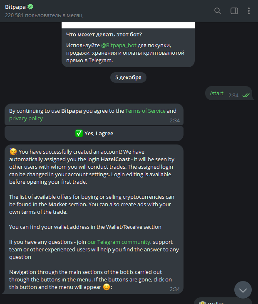
Task: Click the 5 декабря date badge
Action: coord(128,77)
